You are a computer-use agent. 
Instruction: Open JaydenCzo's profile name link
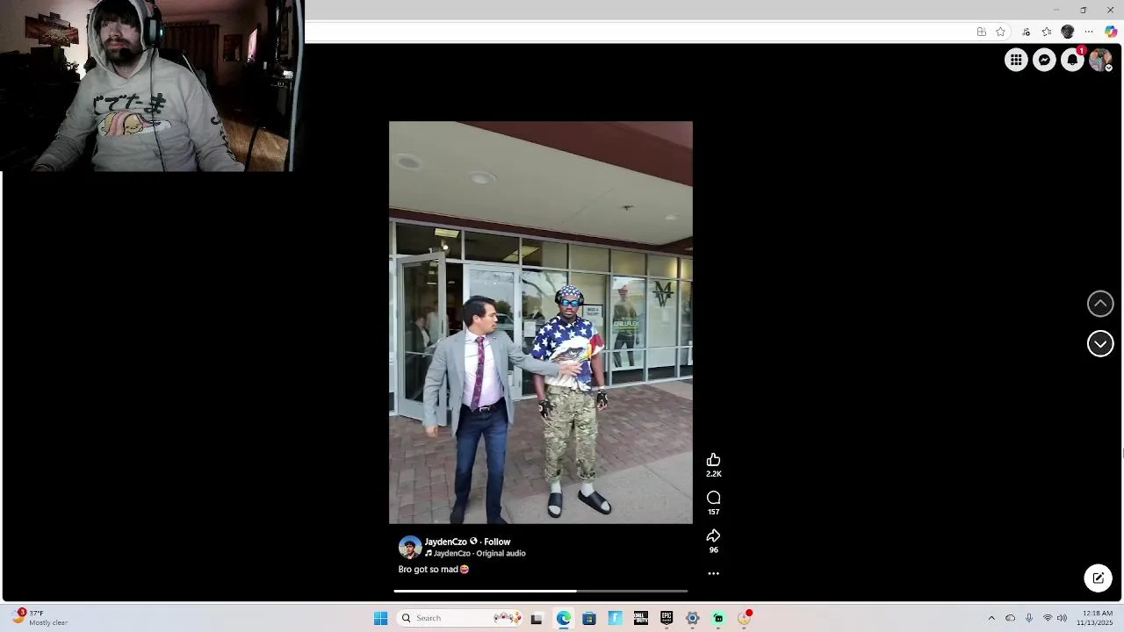[445, 542]
